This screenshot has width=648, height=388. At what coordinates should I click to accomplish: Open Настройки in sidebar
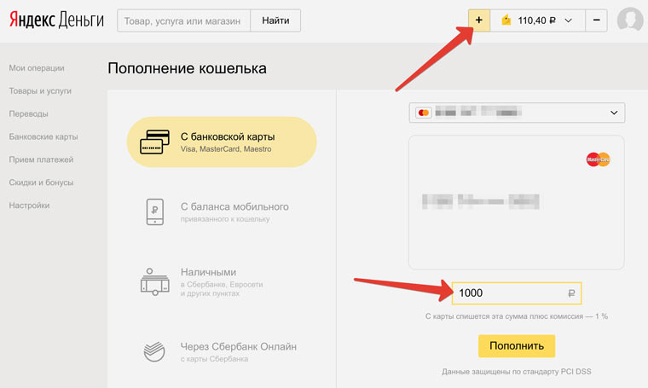(x=29, y=206)
